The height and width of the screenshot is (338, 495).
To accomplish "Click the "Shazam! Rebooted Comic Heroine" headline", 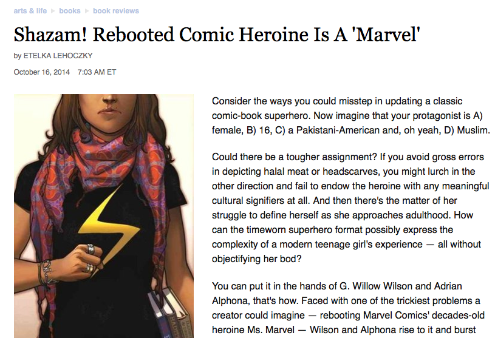I will 217,35.
